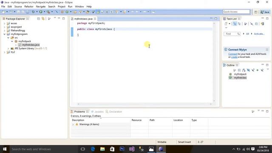The height and width of the screenshot is (153, 272).
Task: Select myfirstpack in Outline view
Action: tap(240, 74)
